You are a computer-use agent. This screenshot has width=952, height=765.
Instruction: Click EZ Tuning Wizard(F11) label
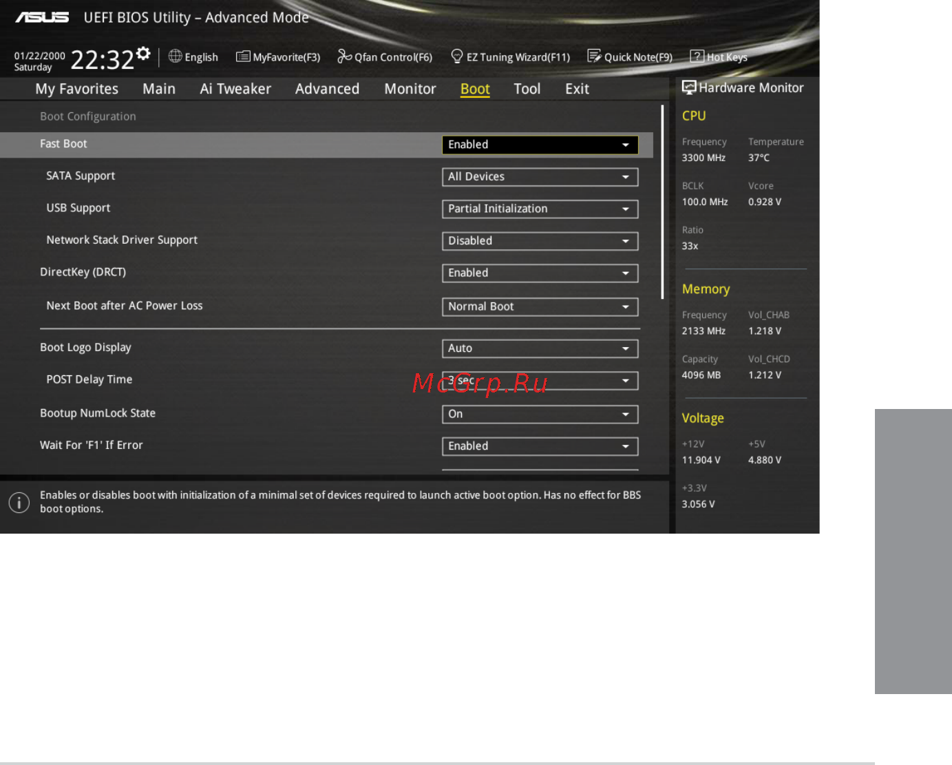518,57
